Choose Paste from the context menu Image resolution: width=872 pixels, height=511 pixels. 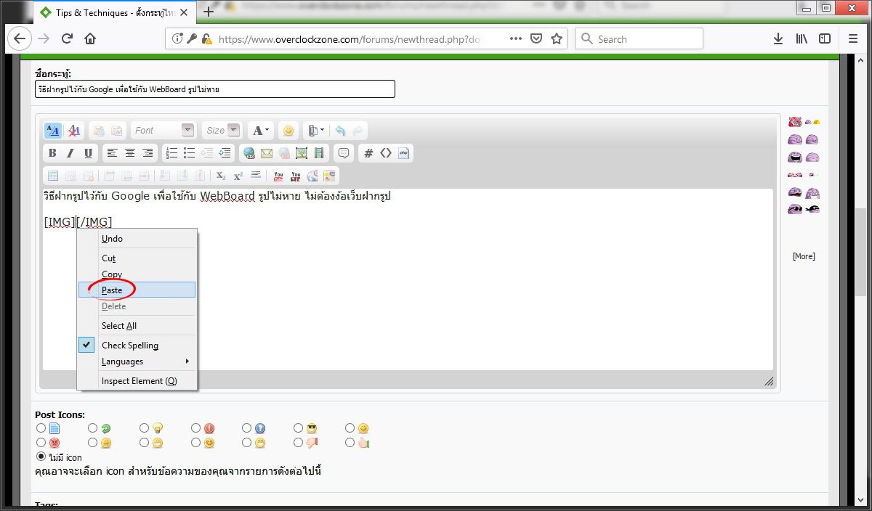(x=112, y=290)
